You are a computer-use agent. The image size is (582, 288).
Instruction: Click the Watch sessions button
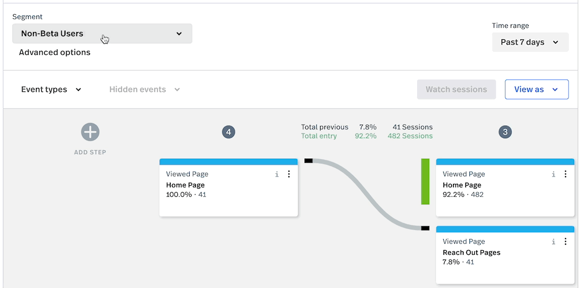tap(456, 90)
